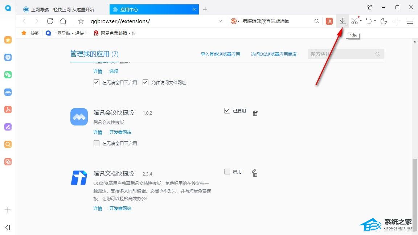The height and width of the screenshot is (235, 418).
Task: Enable 在无痕窗口下启用 for 腾讯会议快捷版
Action: tap(97, 143)
